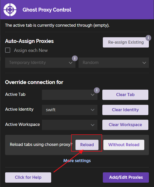Click info icon beside Active Tab dropdown
Image resolution: width=154 pixels, height=187 pixels.
[x=97, y=90]
